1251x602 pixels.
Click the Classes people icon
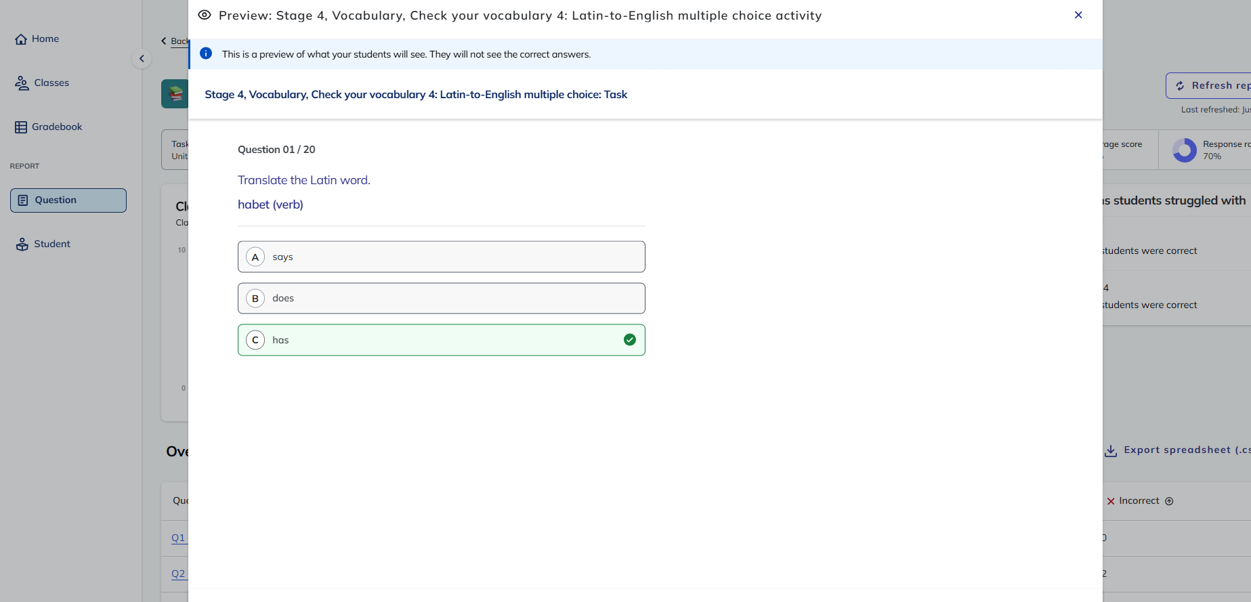[22, 83]
